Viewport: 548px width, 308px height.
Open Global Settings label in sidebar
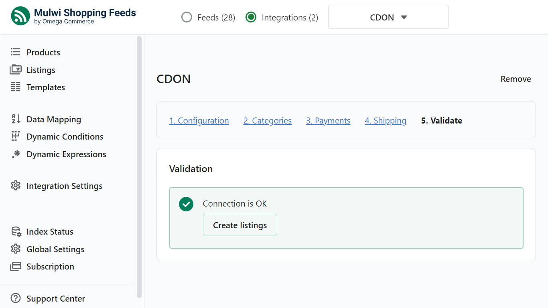[x=55, y=249]
